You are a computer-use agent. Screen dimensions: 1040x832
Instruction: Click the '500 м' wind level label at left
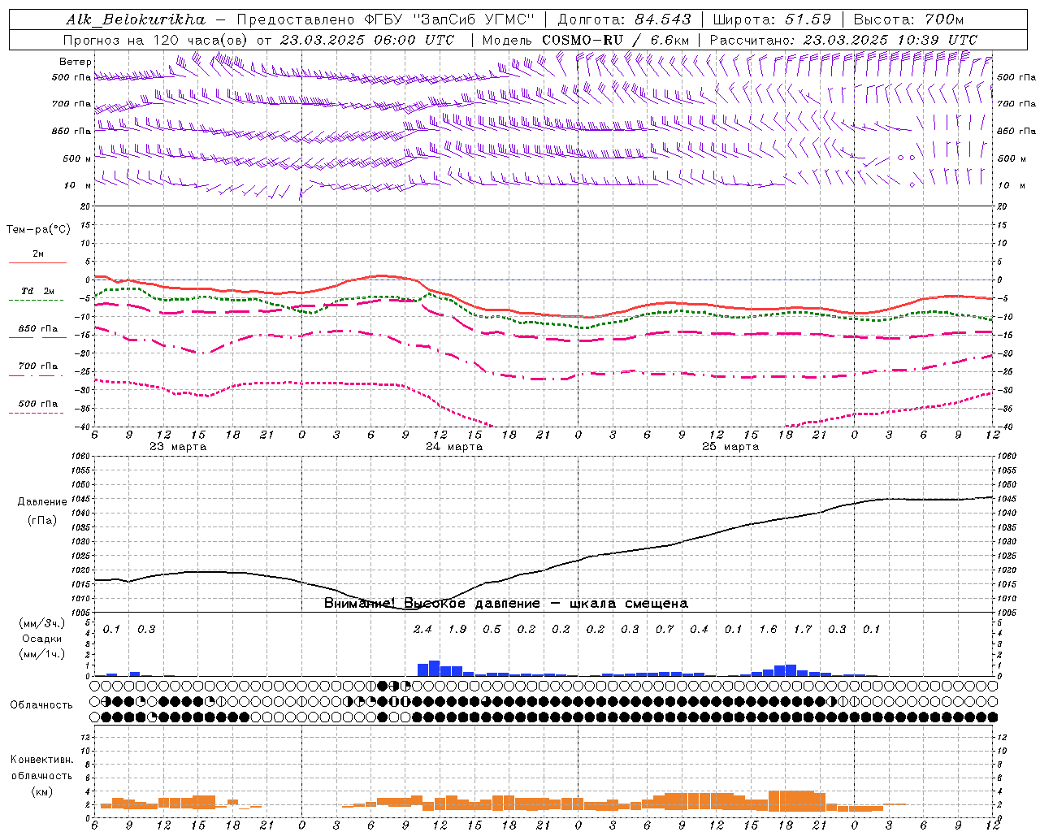[x=76, y=158]
